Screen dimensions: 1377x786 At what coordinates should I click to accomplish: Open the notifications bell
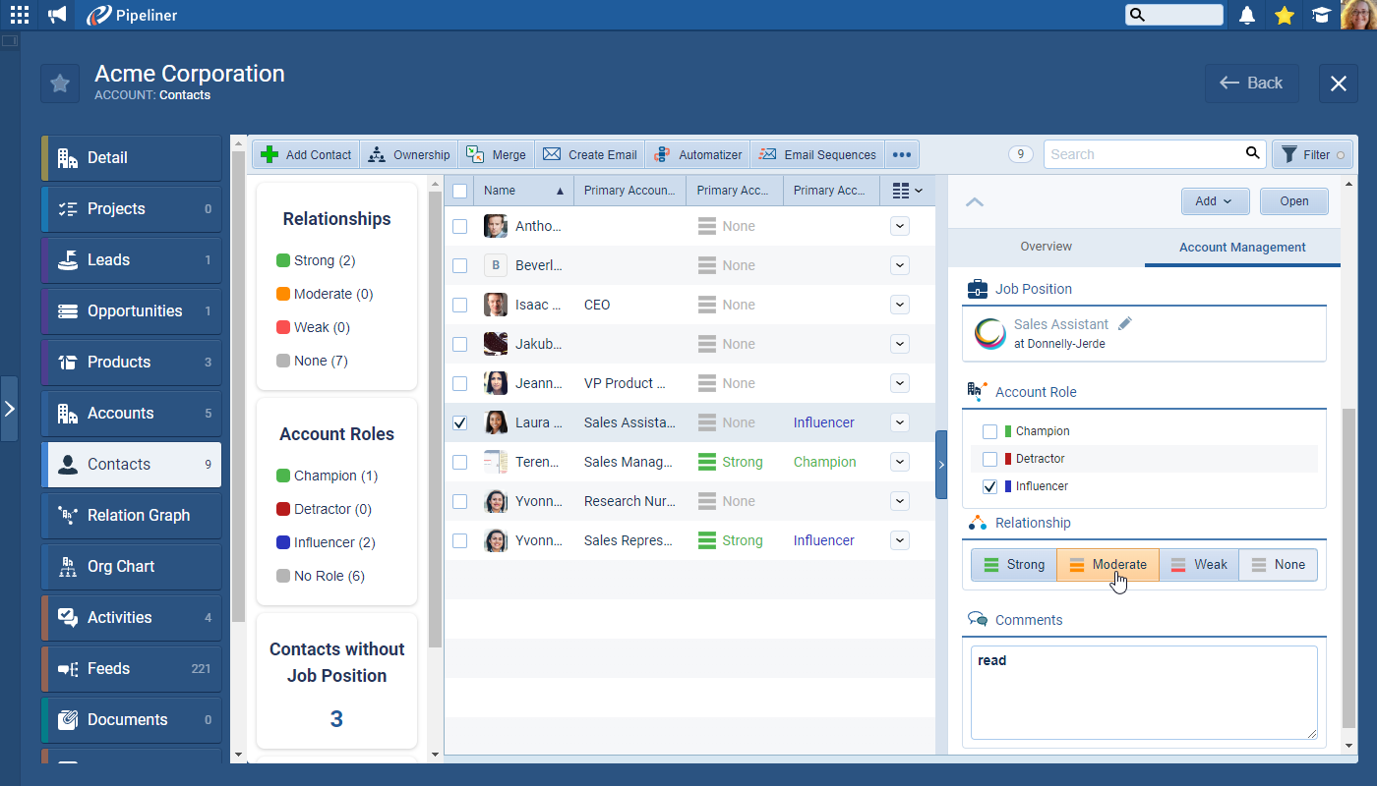[x=1247, y=15]
